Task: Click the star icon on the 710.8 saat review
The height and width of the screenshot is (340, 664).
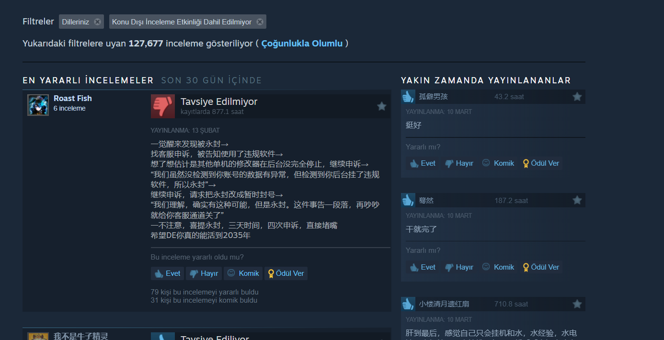Action: (577, 304)
